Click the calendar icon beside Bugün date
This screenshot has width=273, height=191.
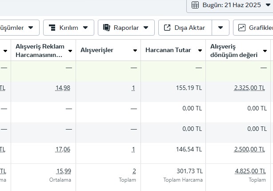coord(195,5)
